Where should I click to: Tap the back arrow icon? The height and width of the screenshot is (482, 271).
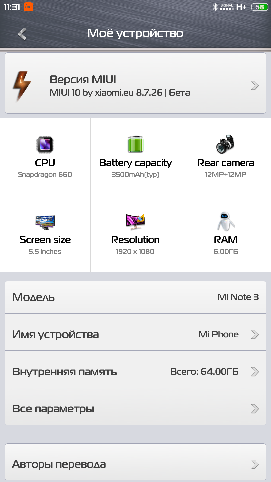22,34
